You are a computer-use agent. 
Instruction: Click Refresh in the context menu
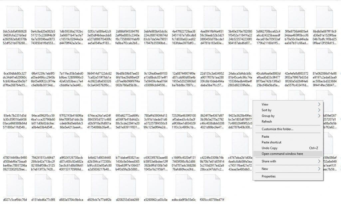(x=267, y=121)
